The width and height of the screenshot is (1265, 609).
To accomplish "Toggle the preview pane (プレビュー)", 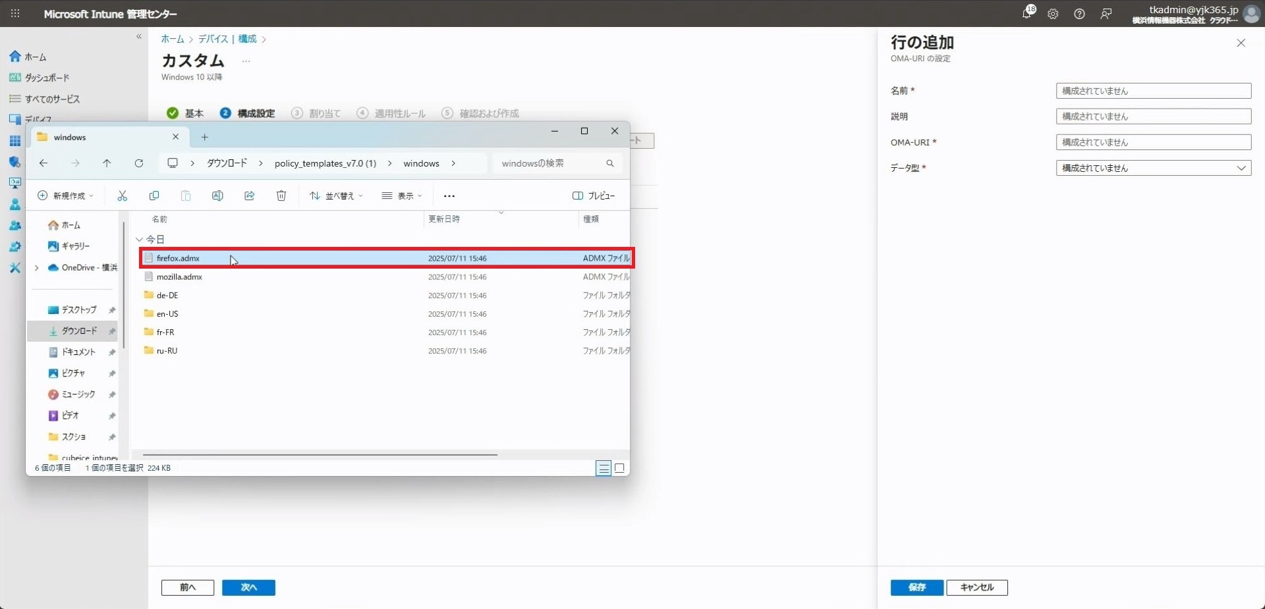I will coord(594,196).
